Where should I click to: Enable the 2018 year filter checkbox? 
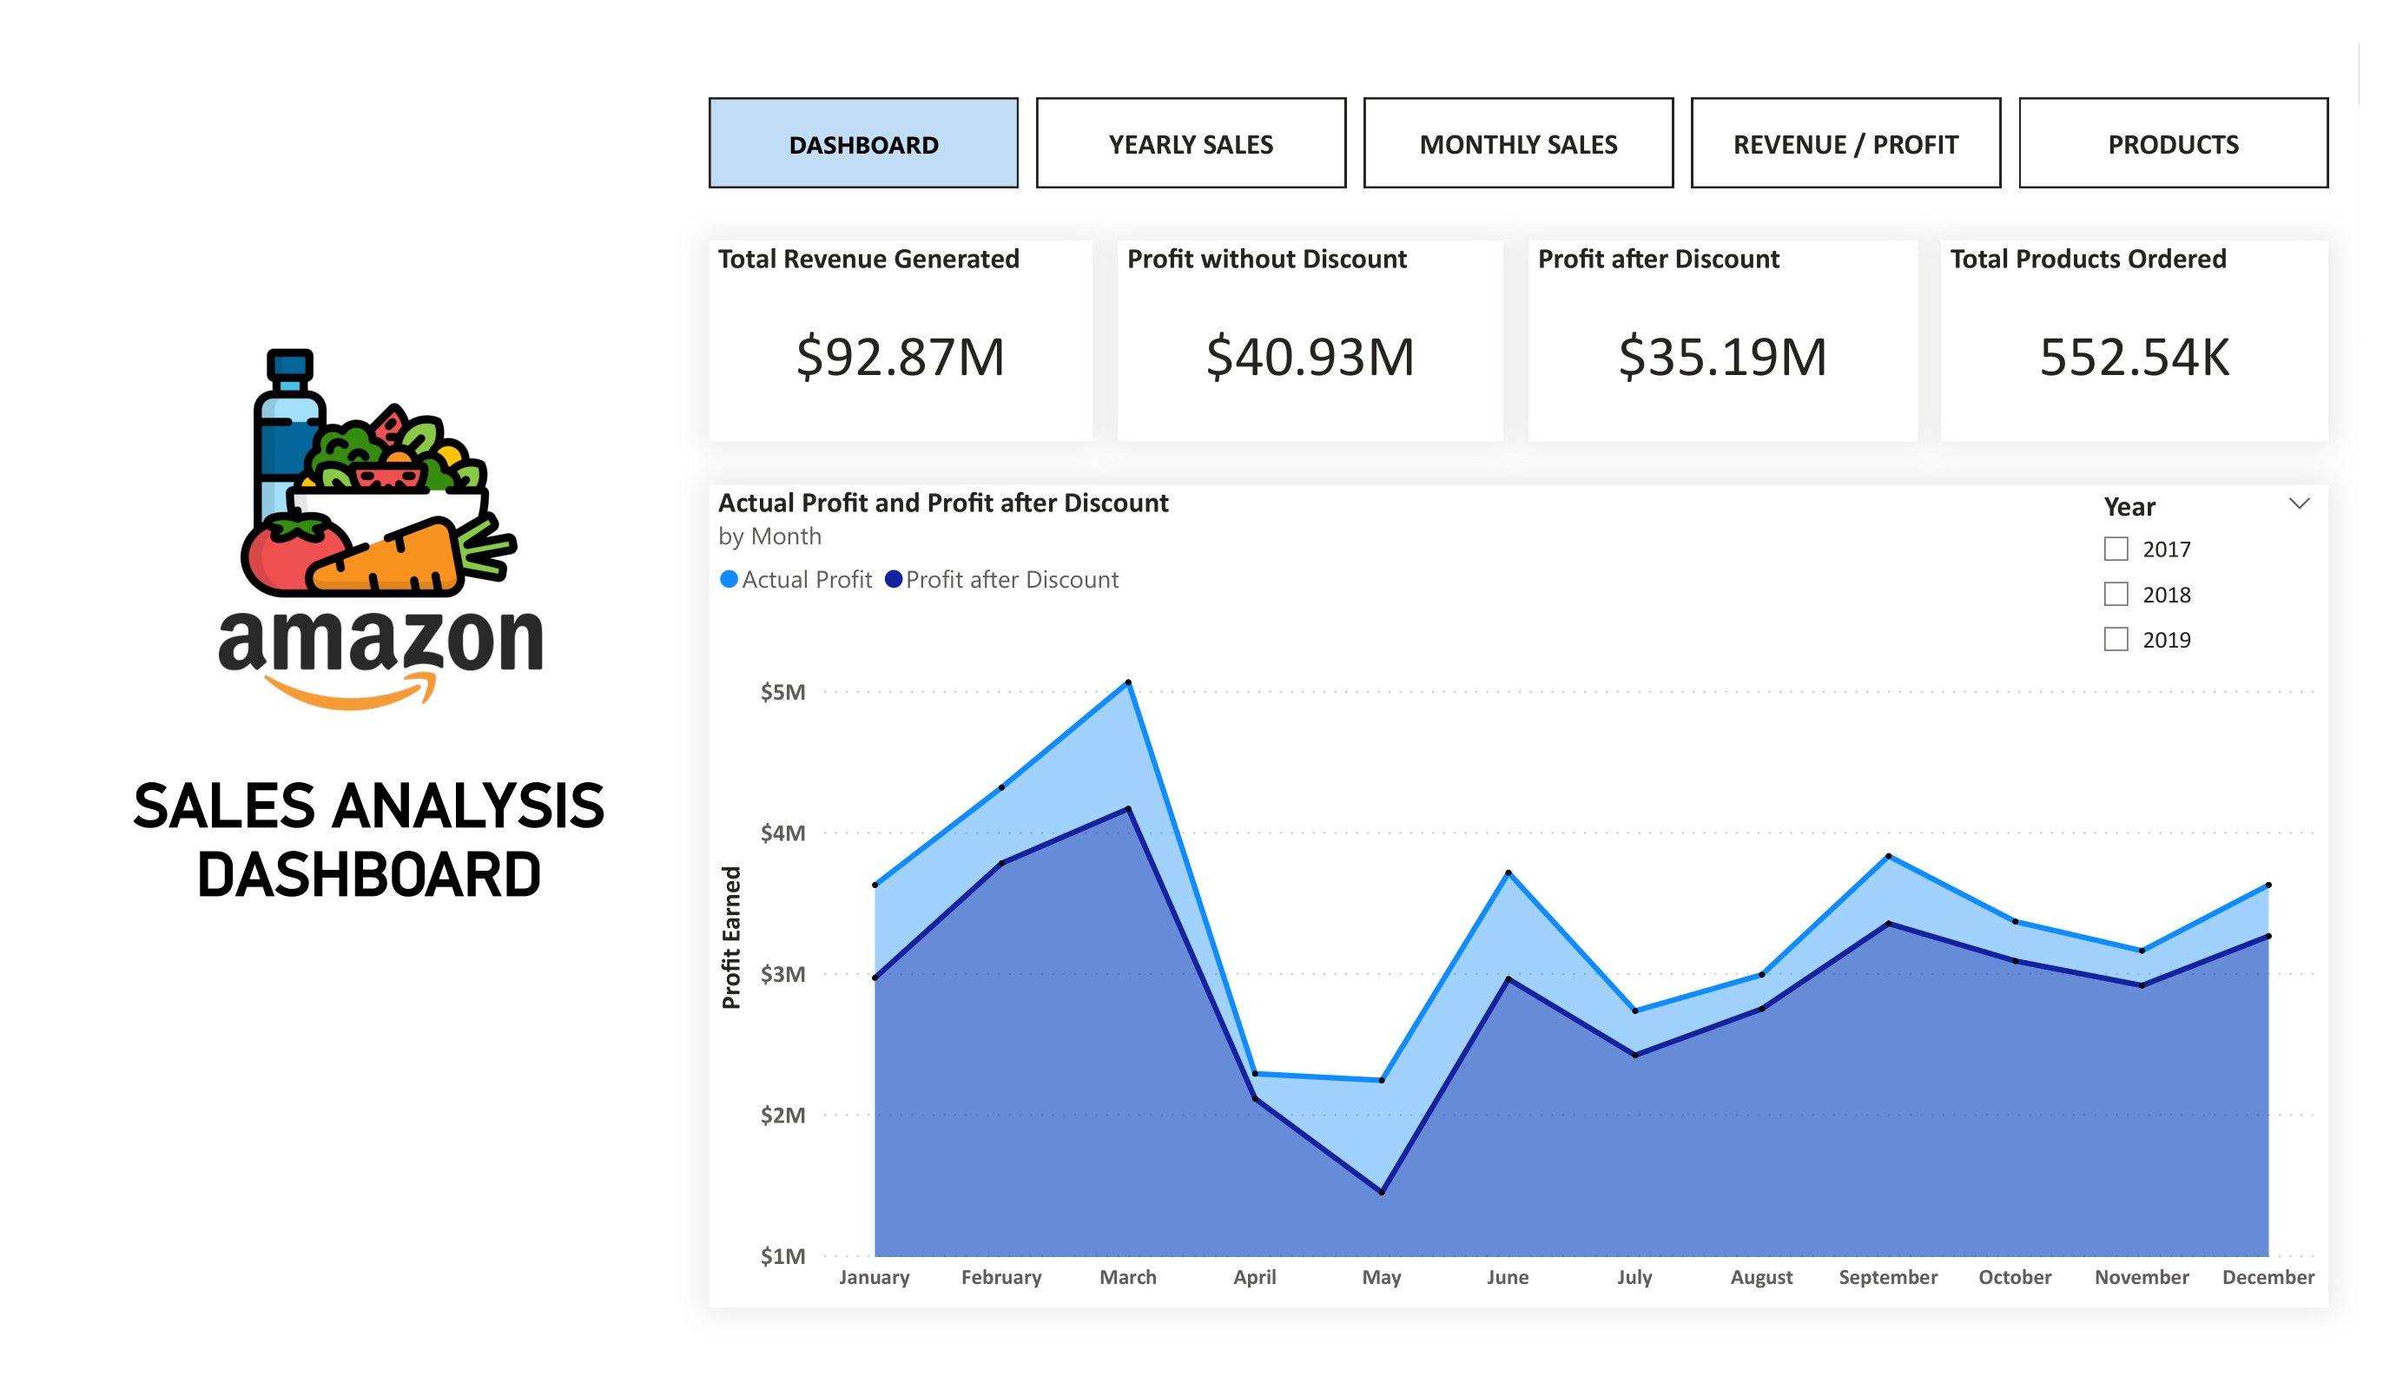[x=2116, y=595]
